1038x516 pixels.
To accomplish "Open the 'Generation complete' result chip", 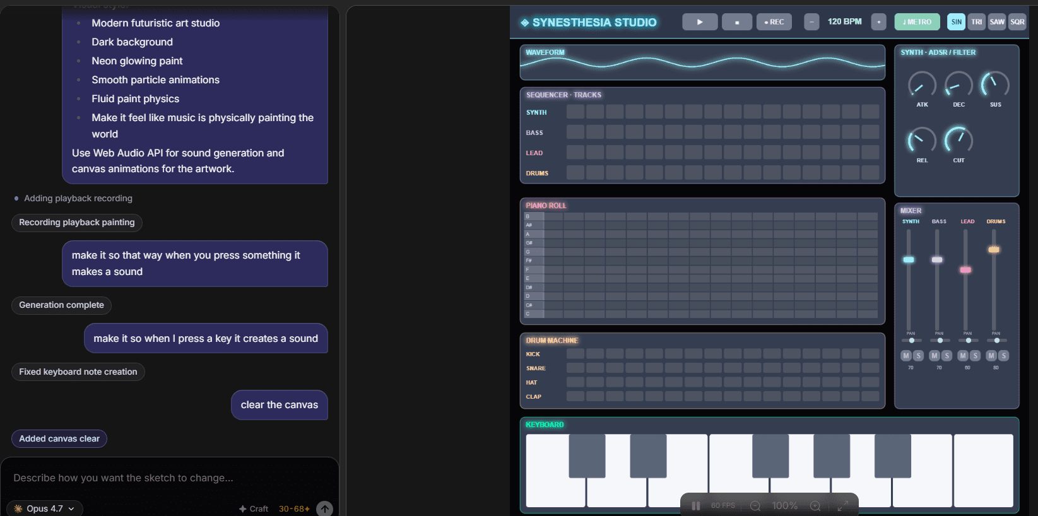I will tap(62, 305).
